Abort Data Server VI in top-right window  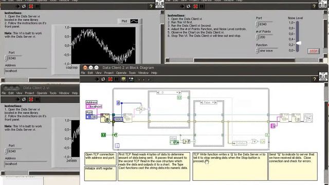point(195,6)
